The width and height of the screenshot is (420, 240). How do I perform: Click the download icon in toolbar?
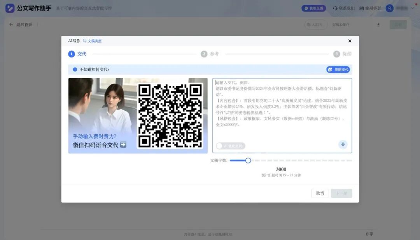[378, 24]
